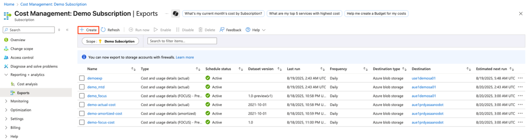528x140 pixels.
Task: Open the demo-actual-cost export link
Action: (x=102, y=105)
